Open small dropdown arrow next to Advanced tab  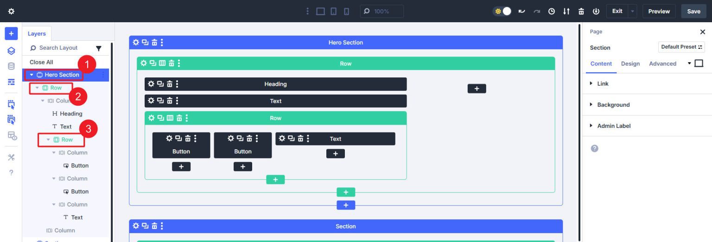tap(689, 64)
